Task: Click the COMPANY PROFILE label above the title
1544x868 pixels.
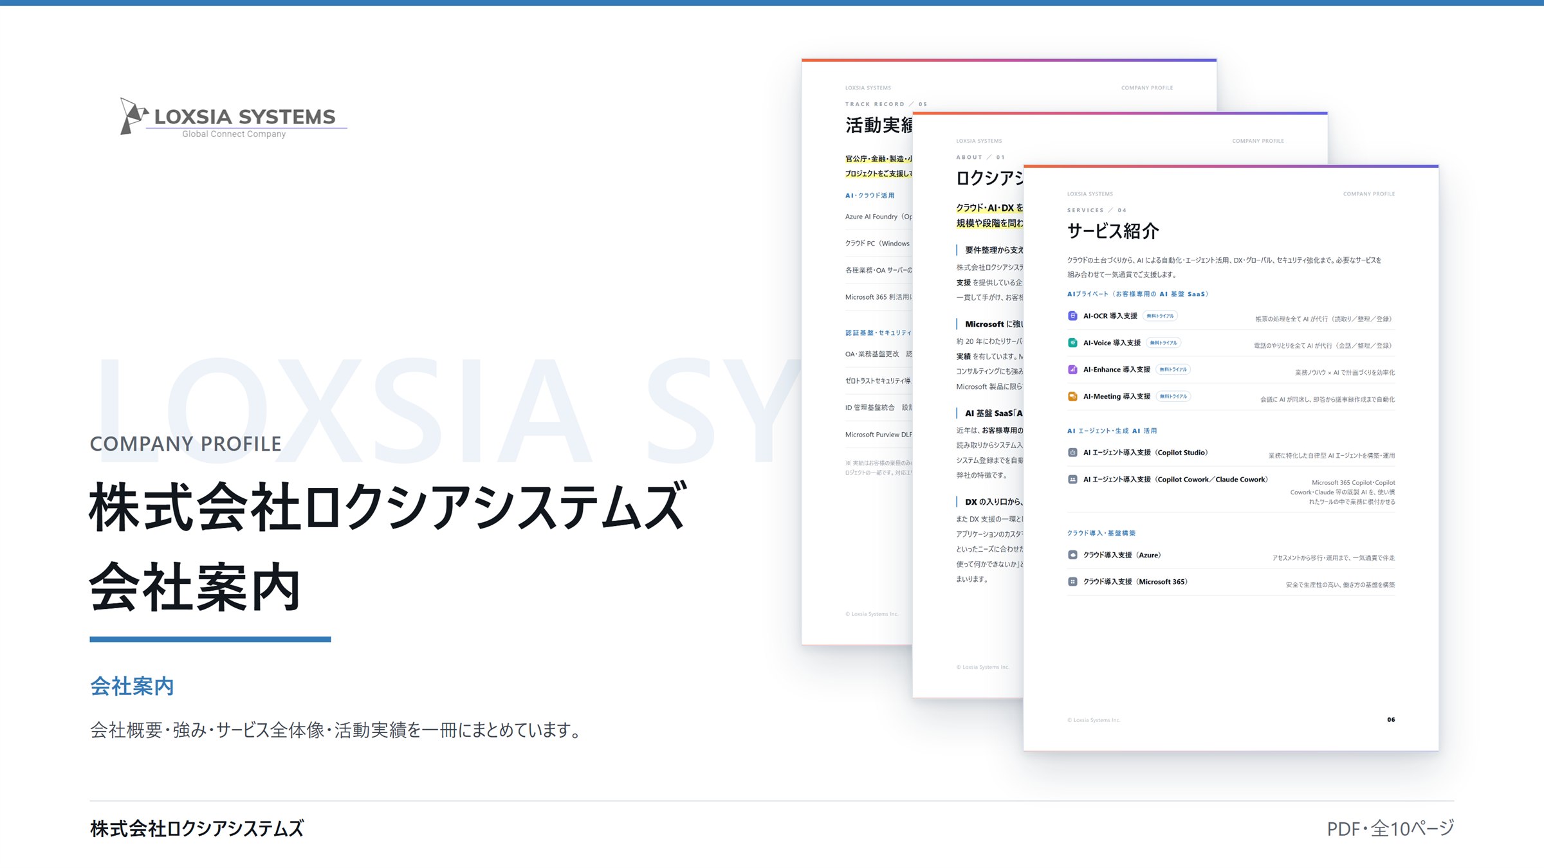Action: pos(185,444)
